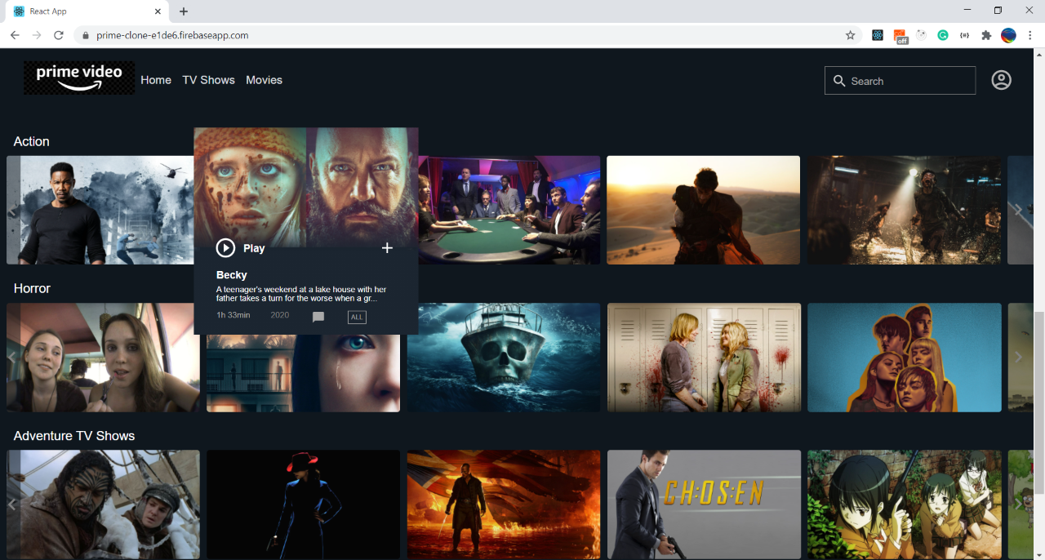Close the React App tab
1045x560 pixels.
pos(158,11)
